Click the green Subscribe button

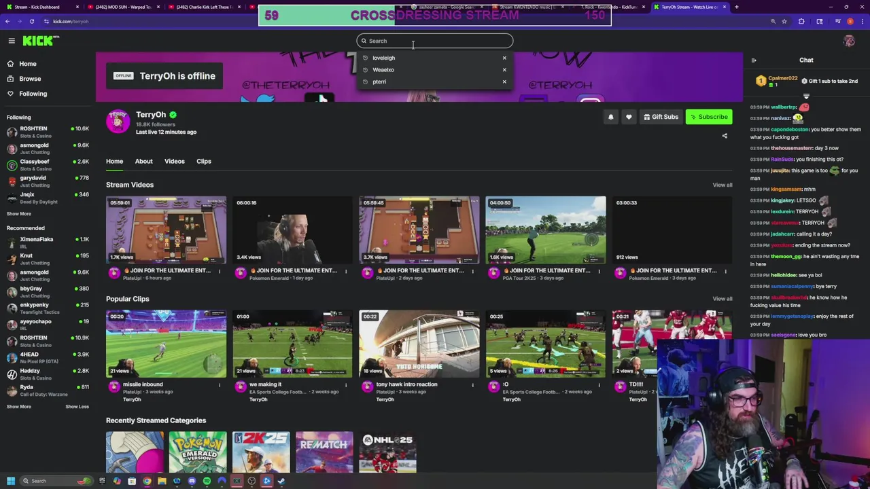coord(709,117)
